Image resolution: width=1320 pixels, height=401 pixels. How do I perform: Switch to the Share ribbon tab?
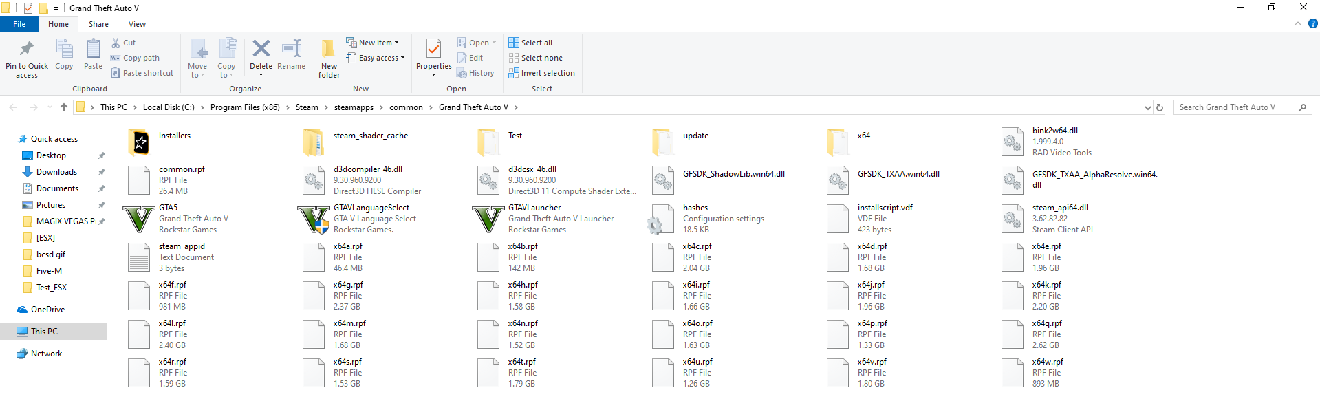pyautogui.click(x=98, y=24)
